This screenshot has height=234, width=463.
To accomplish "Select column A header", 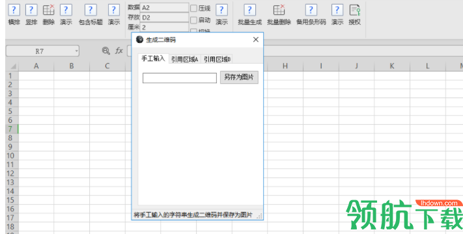I will click(36, 66).
